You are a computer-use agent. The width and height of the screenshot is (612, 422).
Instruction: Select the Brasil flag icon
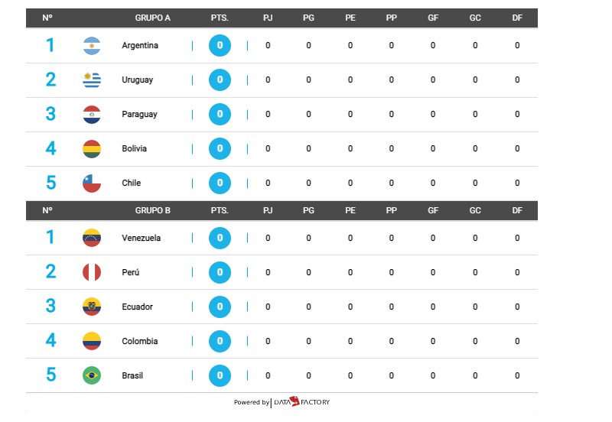[92, 375]
